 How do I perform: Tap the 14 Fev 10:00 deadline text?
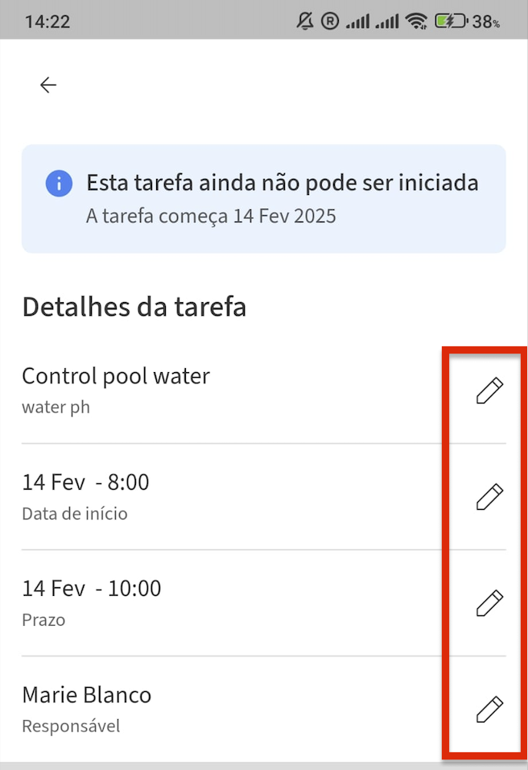tap(90, 588)
